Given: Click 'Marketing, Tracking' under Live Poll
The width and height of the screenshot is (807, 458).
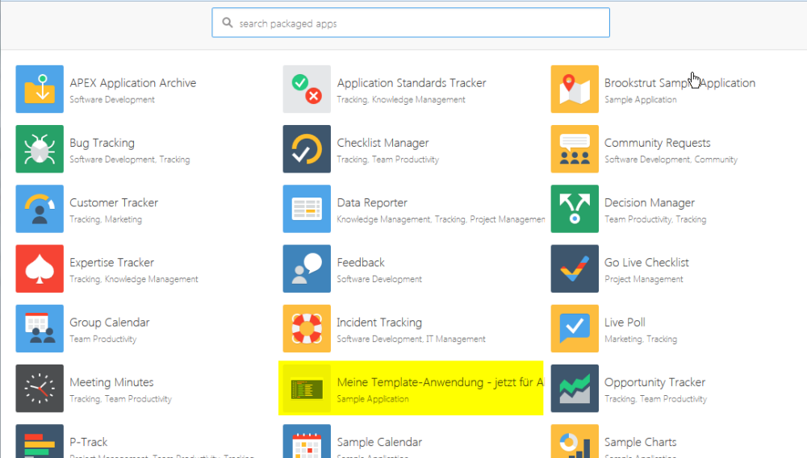Looking at the screenshot, I should tap(641, 339).
